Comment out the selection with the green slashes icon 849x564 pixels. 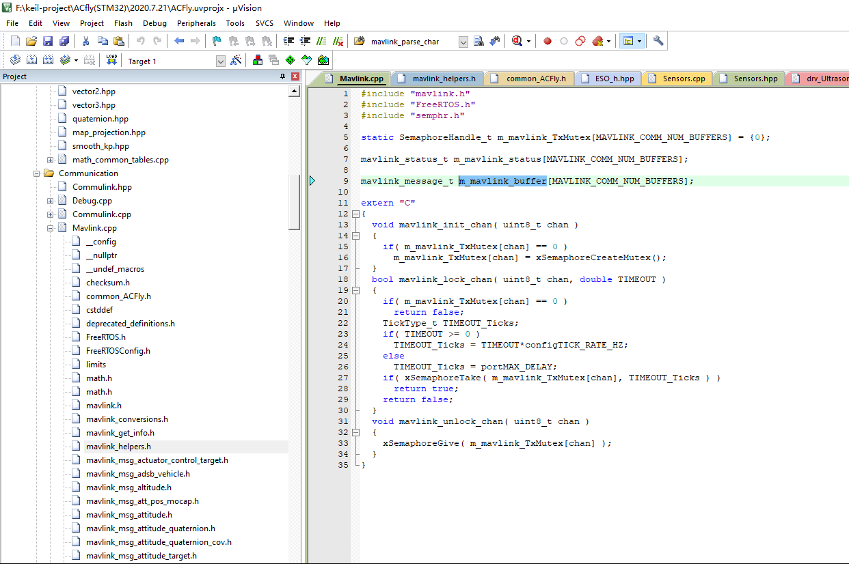point(321,41)
